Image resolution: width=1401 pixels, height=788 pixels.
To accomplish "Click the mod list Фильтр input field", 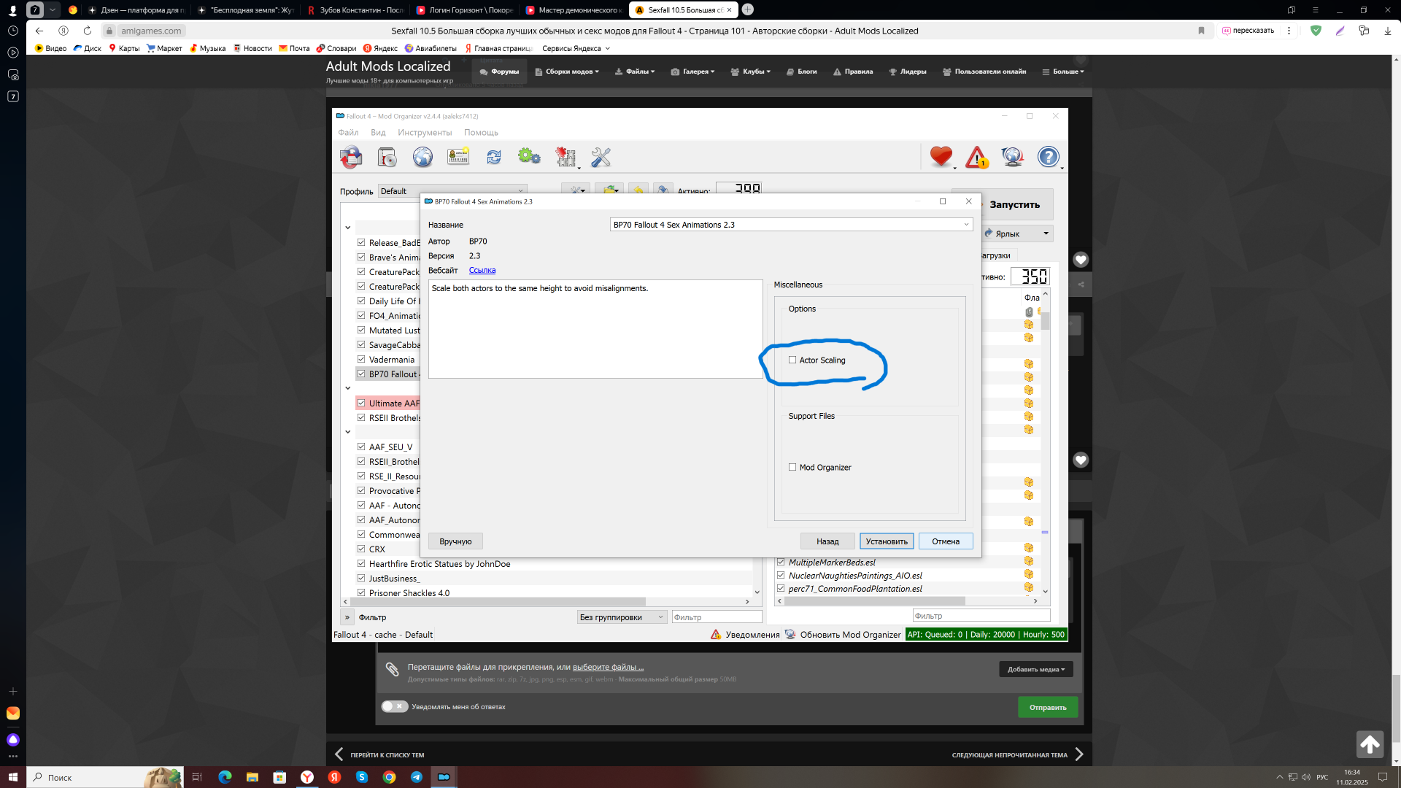I will click(x=716, y=617).
